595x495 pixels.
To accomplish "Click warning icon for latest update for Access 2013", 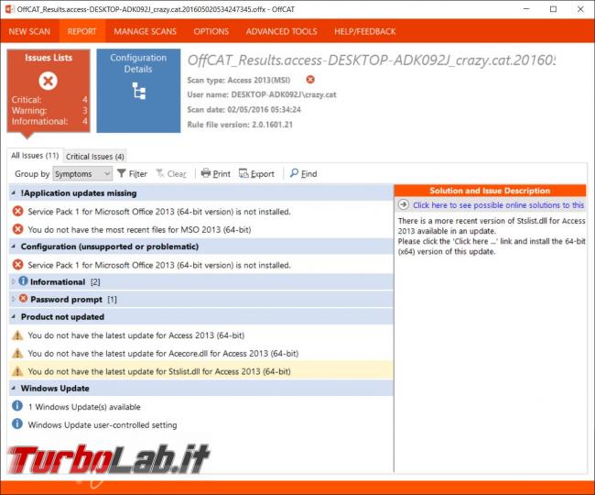I will tap(17, 335).
